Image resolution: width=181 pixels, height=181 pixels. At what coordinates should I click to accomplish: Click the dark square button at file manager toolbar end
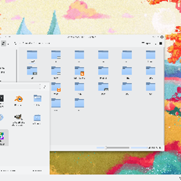pos(161,43)
